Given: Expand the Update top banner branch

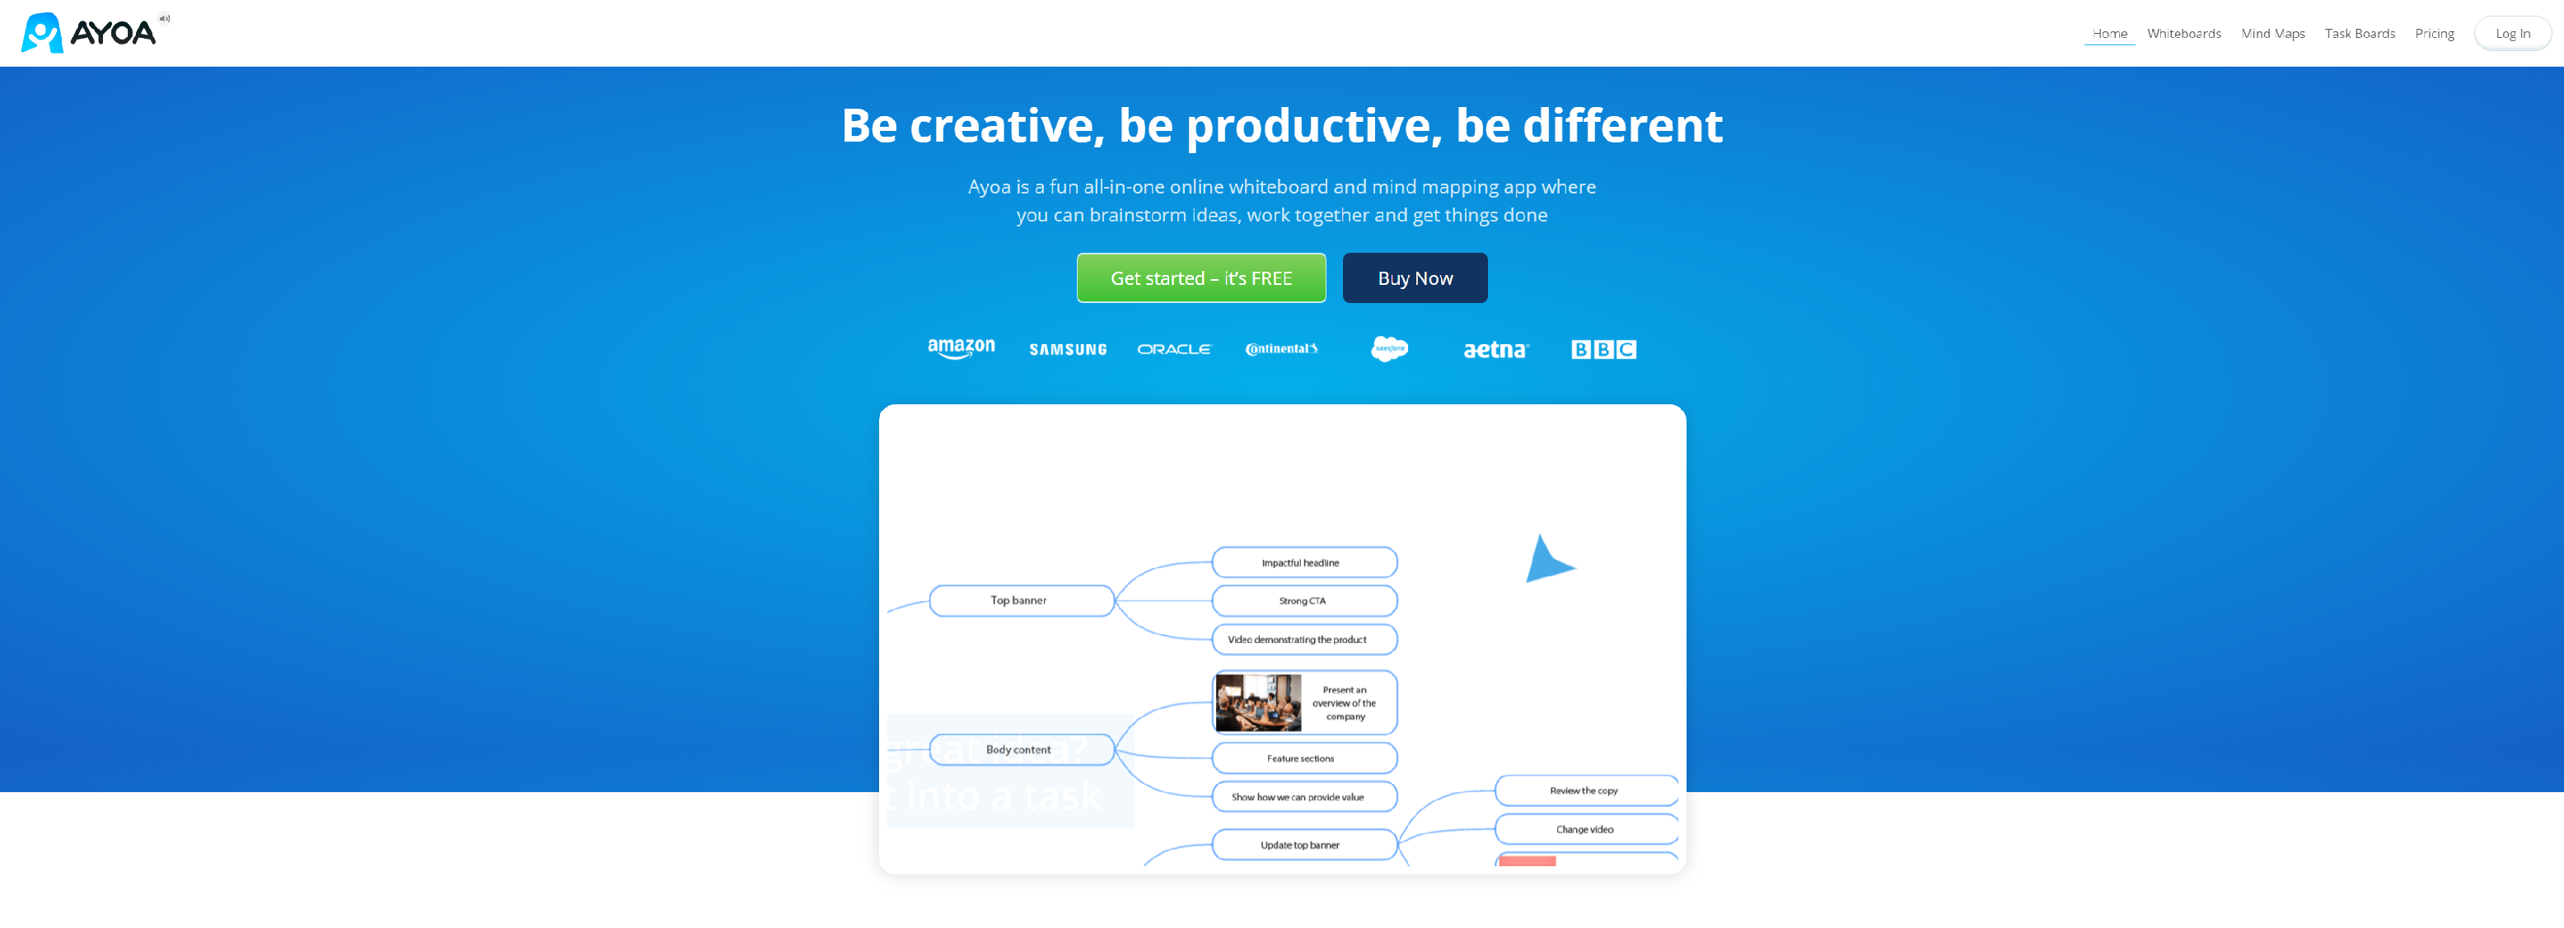Looking at the screenshot, I should pos(1289,845).
